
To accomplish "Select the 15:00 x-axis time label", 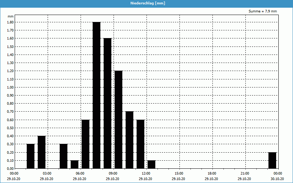I will [179, 173].
